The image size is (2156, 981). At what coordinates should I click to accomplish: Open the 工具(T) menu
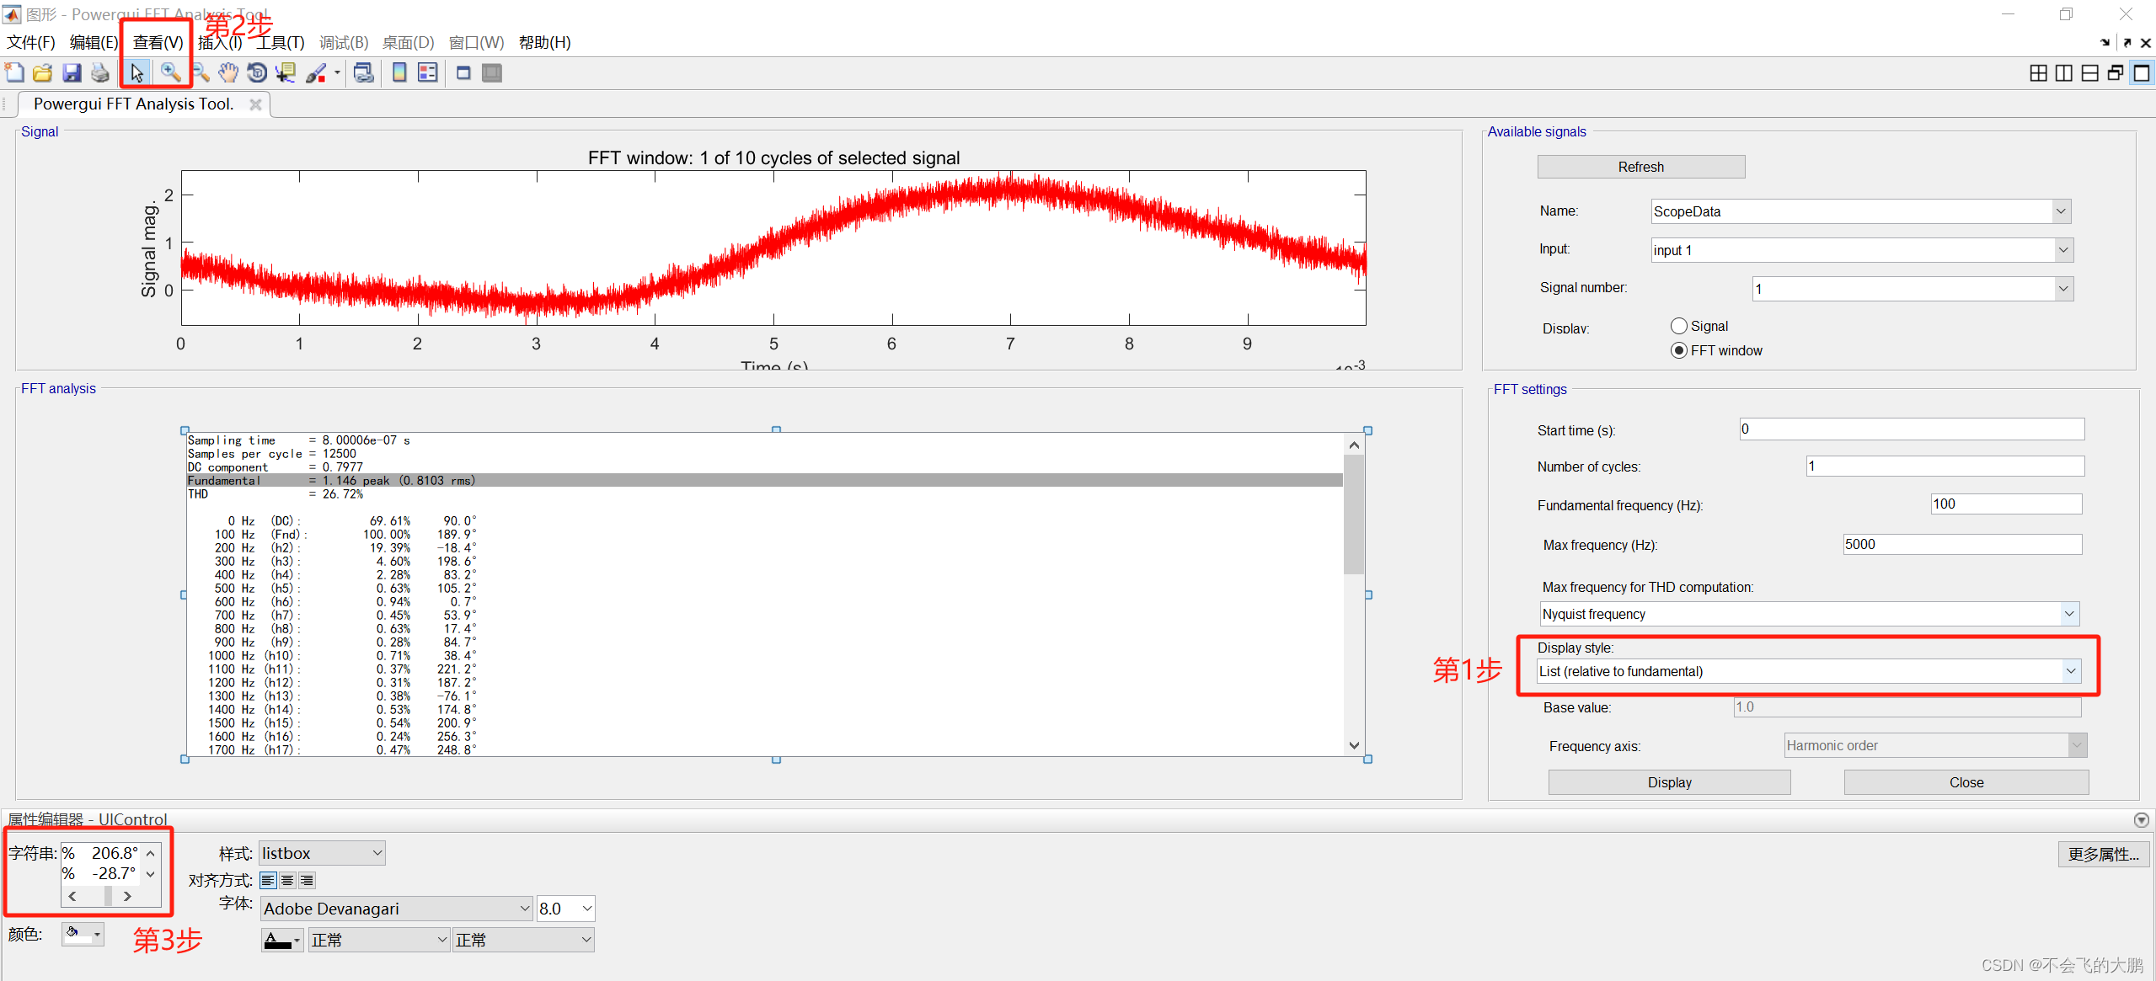coord(281,42)
